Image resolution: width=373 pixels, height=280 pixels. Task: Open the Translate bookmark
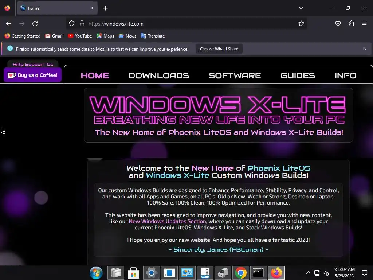pos(153,36)
